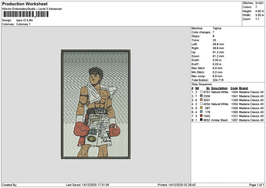Click the yellow swatch beside 587 stitches
The image size is (266, 188).
pyautogui.click(x=201, y=108)
